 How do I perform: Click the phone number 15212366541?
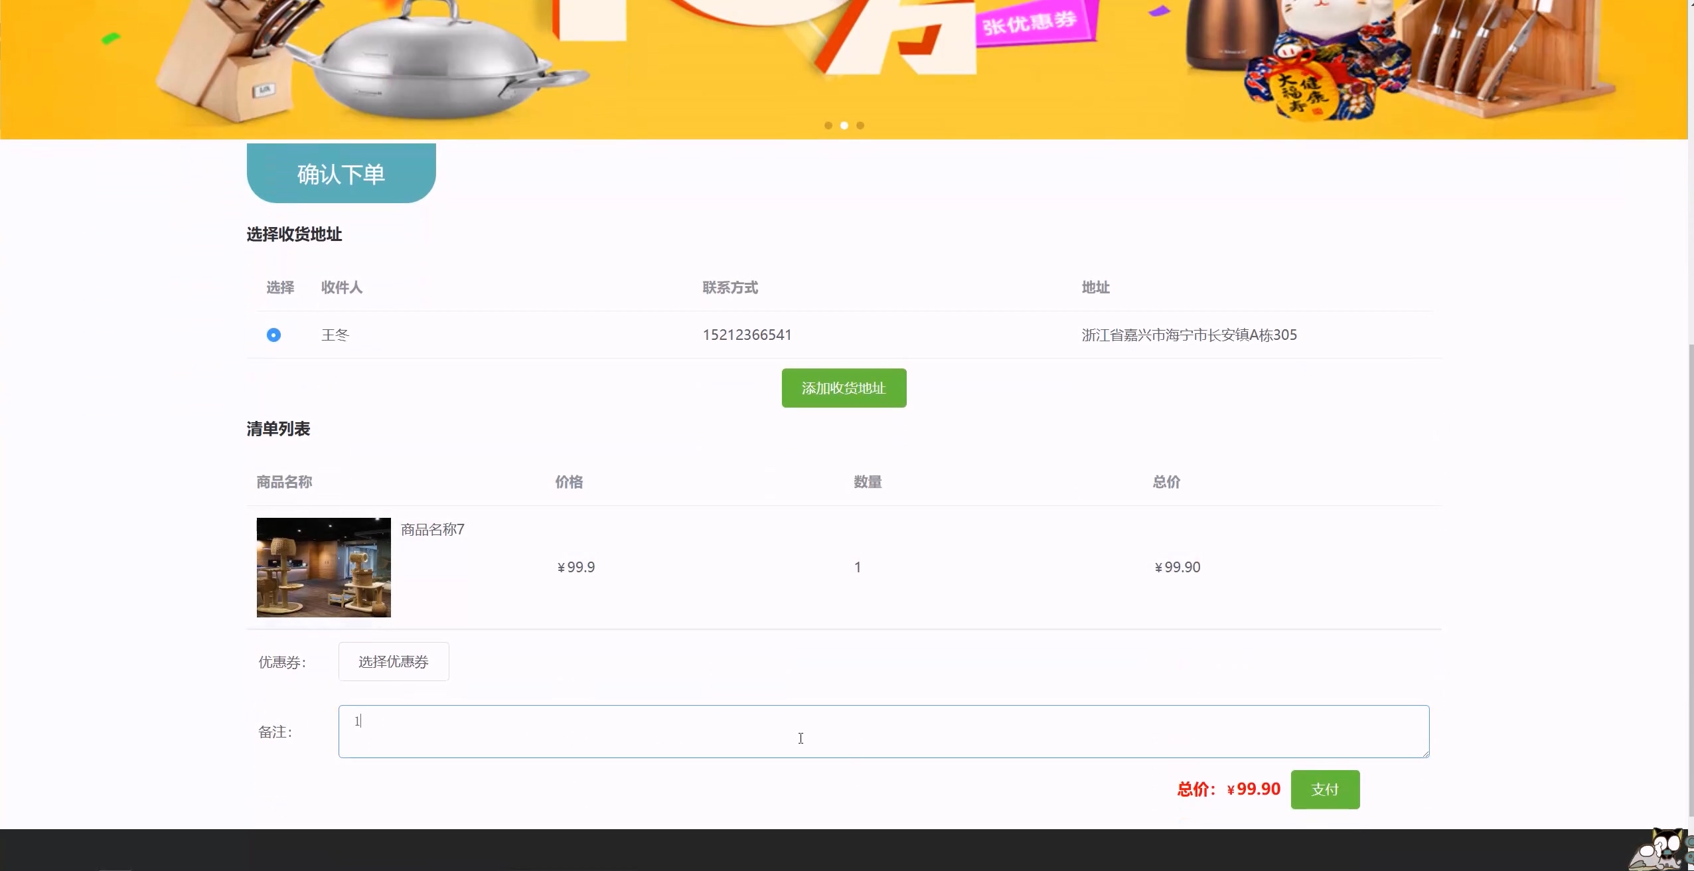point(747,335)
